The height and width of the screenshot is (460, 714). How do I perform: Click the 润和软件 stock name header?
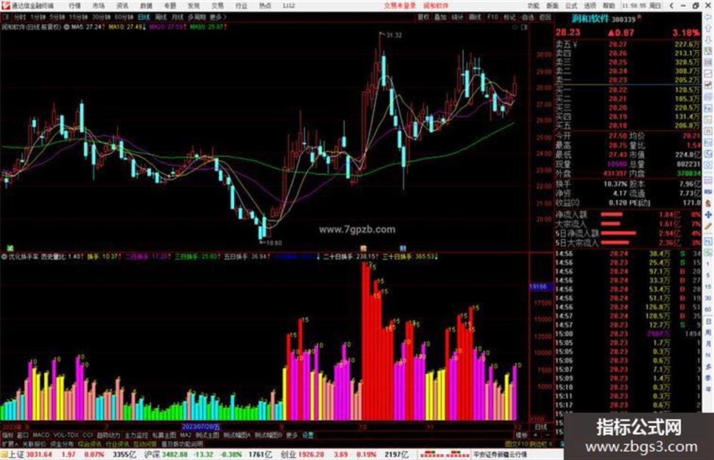590,19
